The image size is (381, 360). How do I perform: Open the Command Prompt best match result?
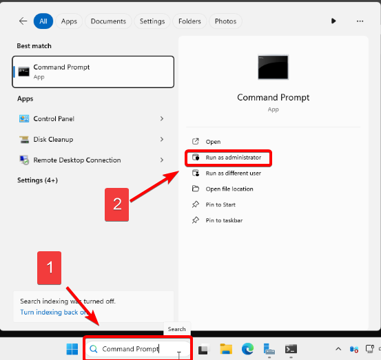93,72
